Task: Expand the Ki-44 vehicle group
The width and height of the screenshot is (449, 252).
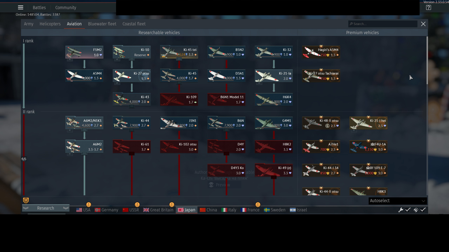Action: pos(132,130)
